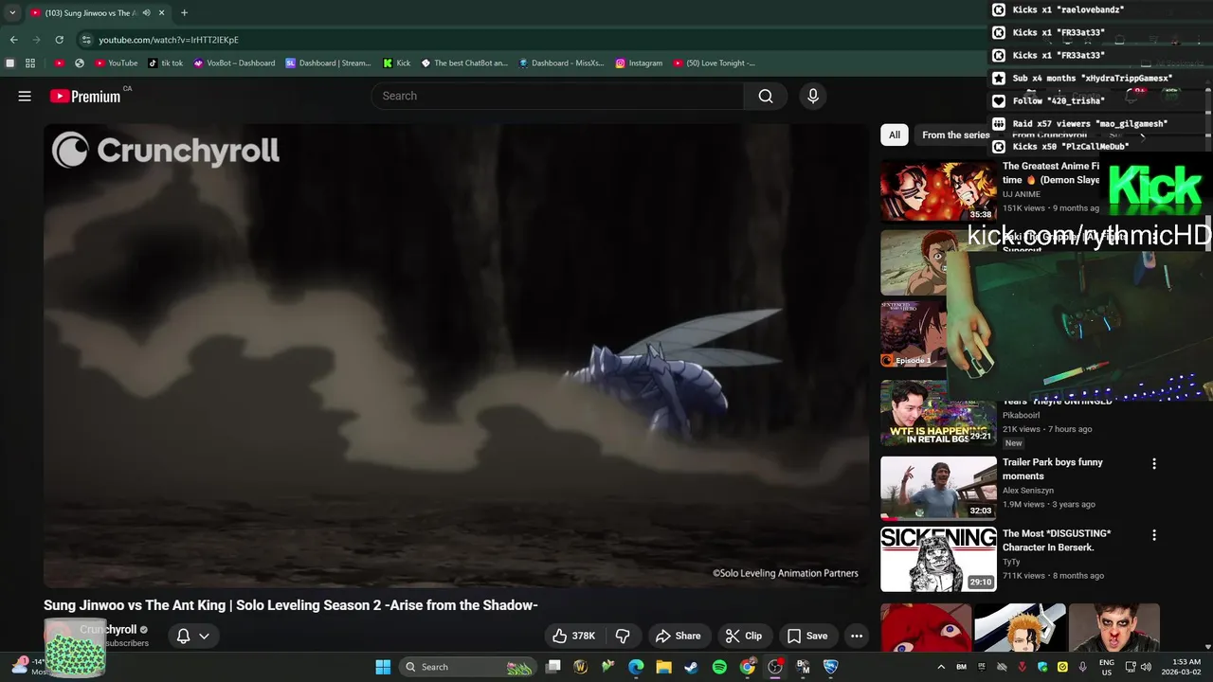Open the tik tok bookmark
1213x682 pixels.
pos(166,63)
